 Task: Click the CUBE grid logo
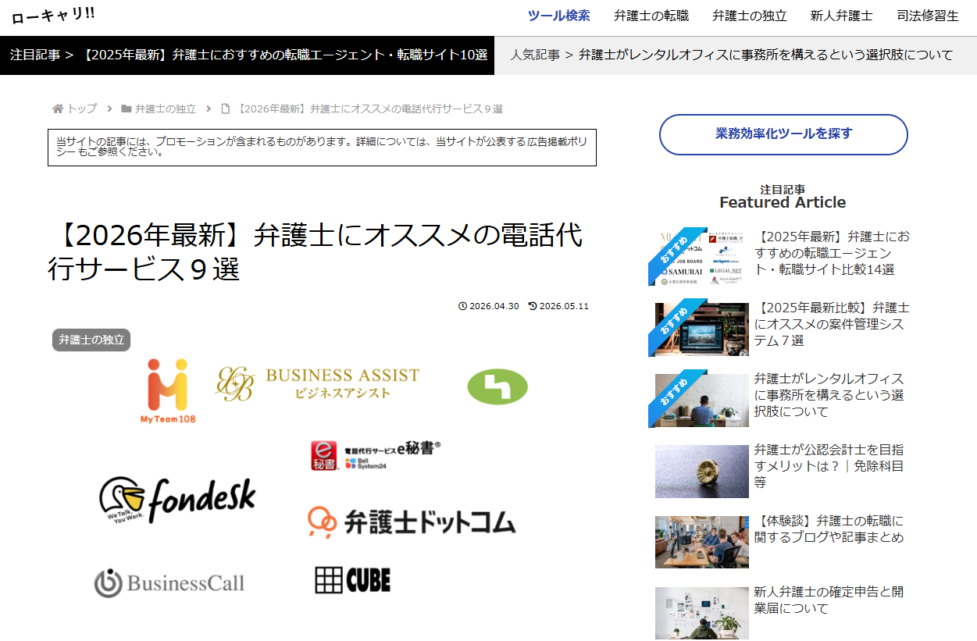click(353, 579)
